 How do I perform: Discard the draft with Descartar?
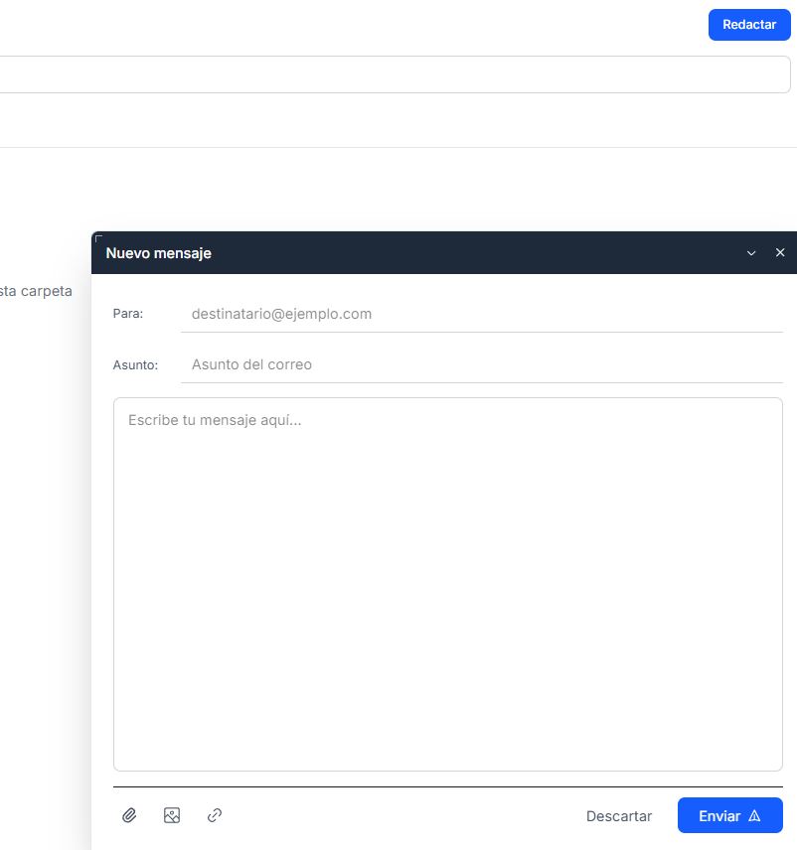coord(618,815)
